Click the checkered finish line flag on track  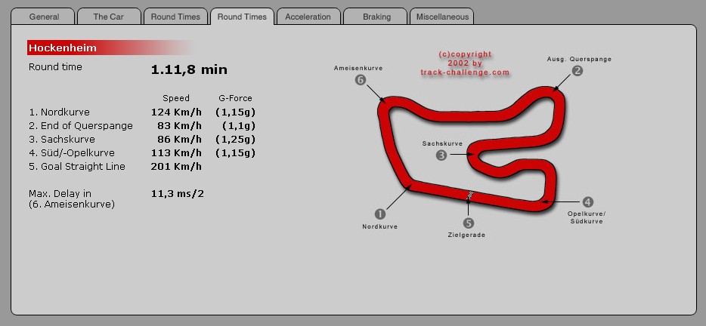(469, 195)
